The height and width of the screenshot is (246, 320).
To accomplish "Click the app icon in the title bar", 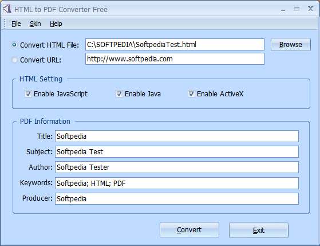I will pos(7,9).
